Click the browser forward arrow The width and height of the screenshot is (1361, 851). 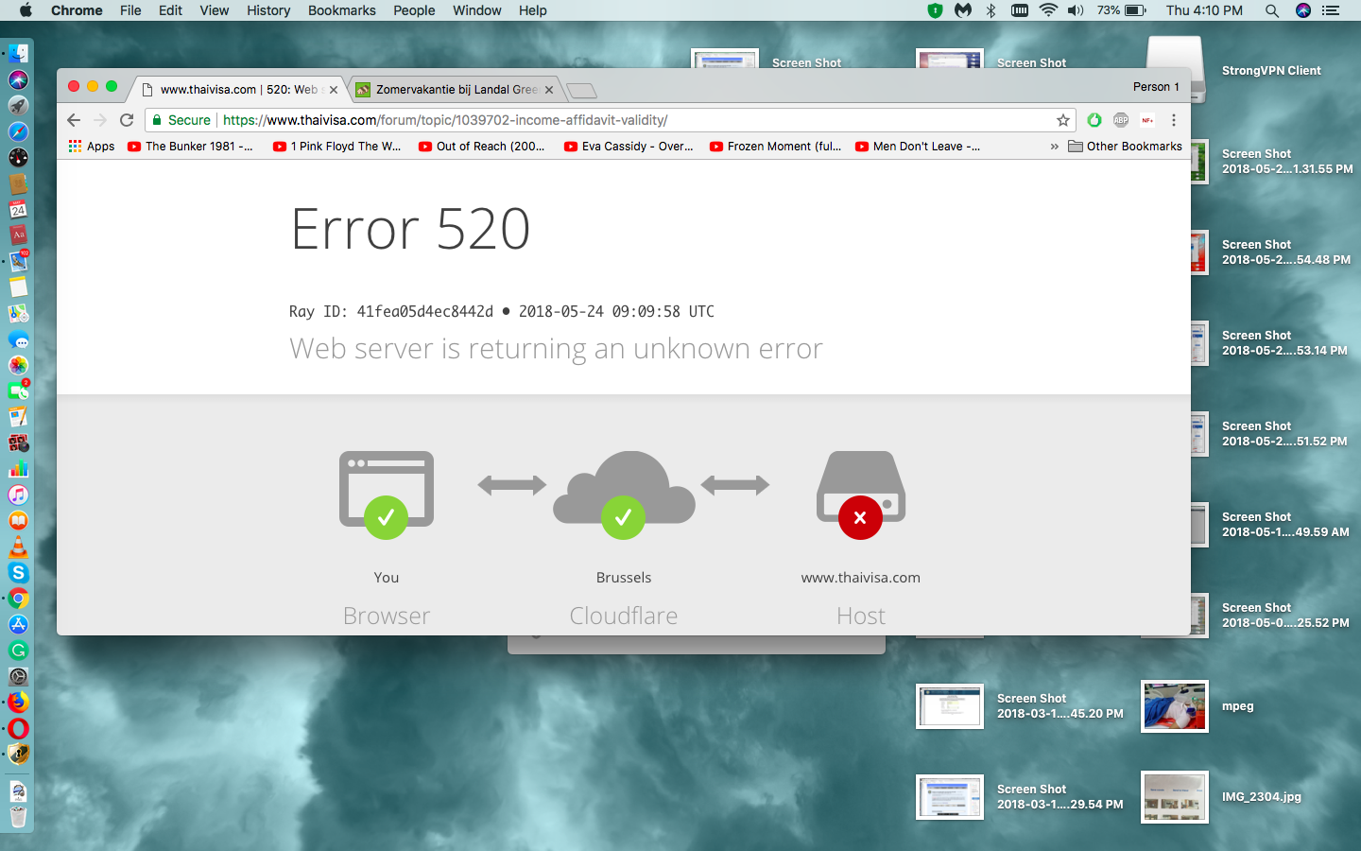click(x=100, y=120)
